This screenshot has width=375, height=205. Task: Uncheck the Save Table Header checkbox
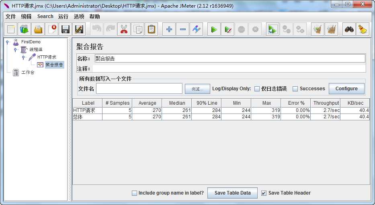pyautogui.click(x=264, y=193)
